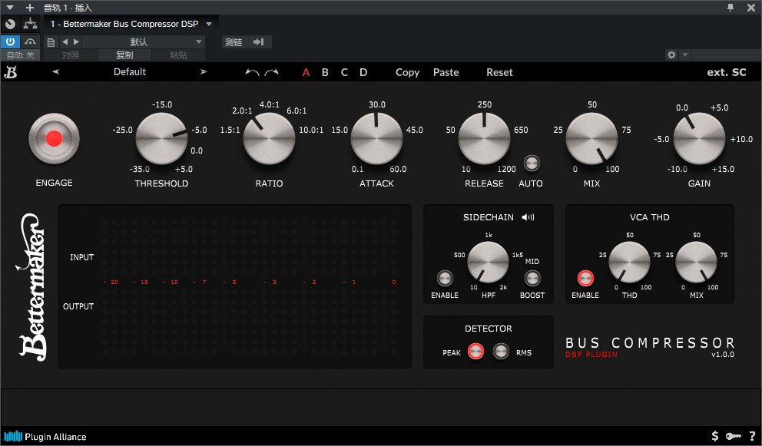Go to next preset with right arrow
Viewport: 762px width, 446px height.
point(204,72)
